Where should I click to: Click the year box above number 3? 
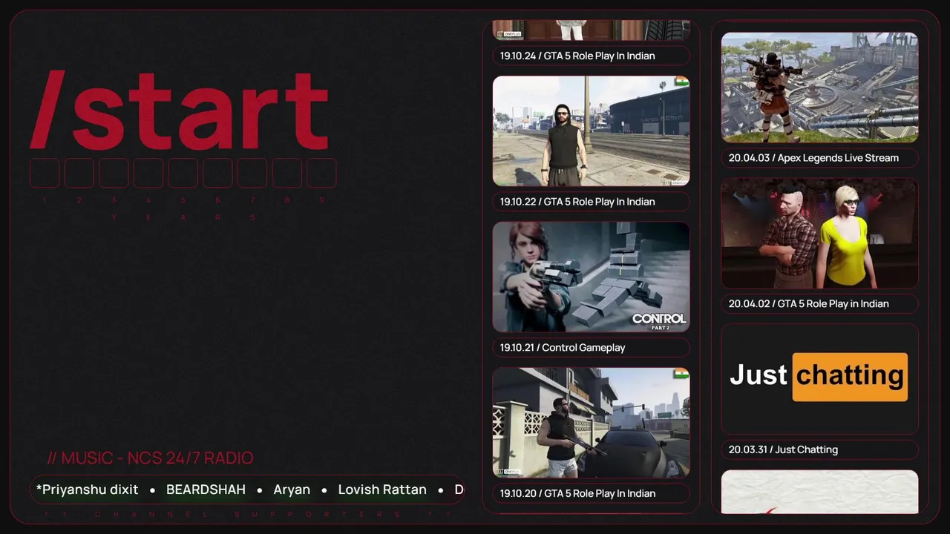click(114, 173)
